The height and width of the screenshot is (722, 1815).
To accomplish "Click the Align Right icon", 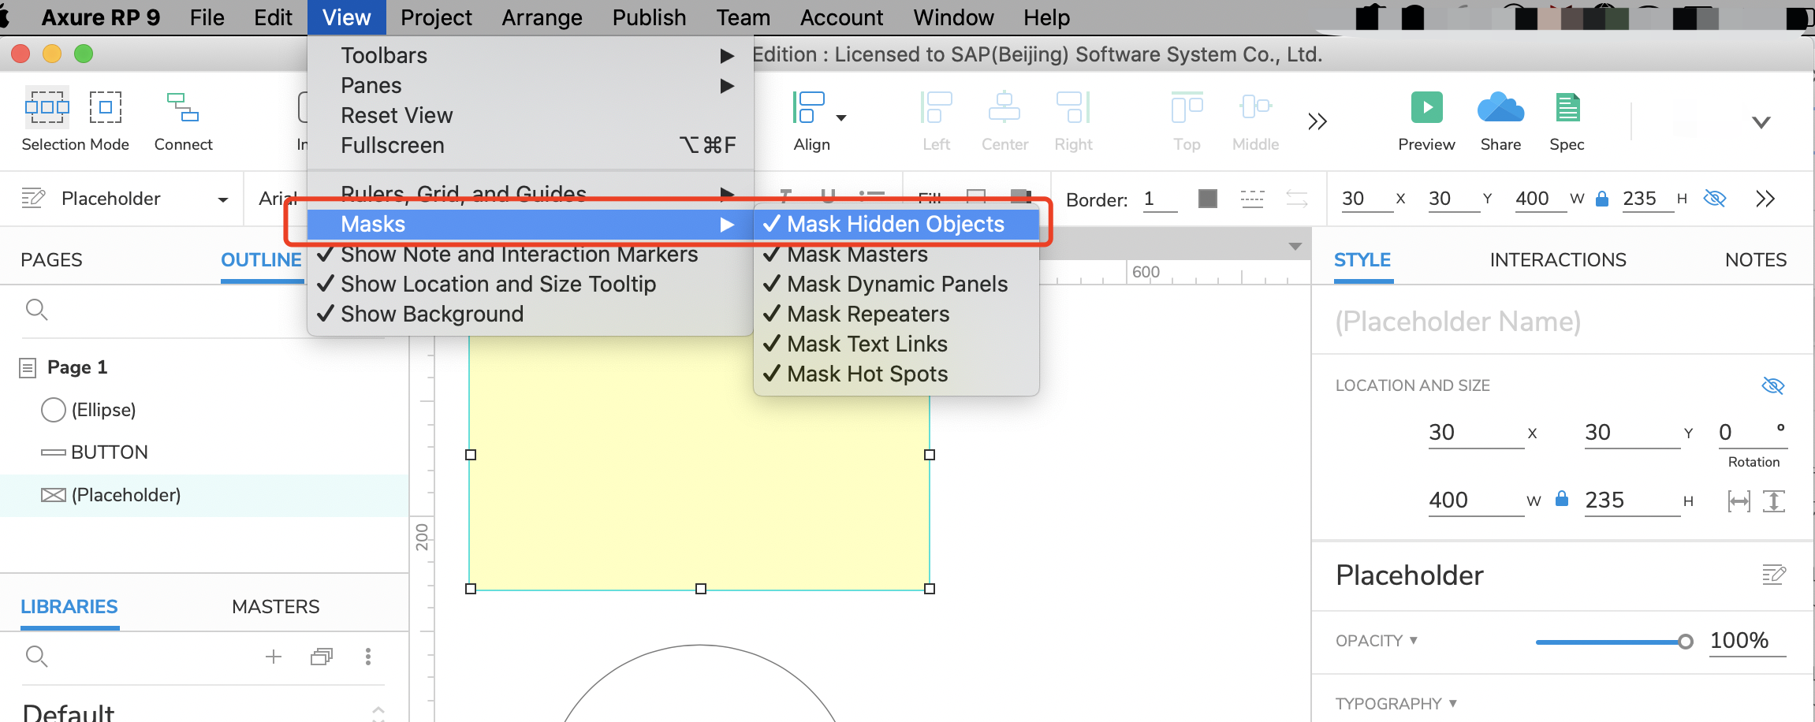I will tap(1073, 107).
